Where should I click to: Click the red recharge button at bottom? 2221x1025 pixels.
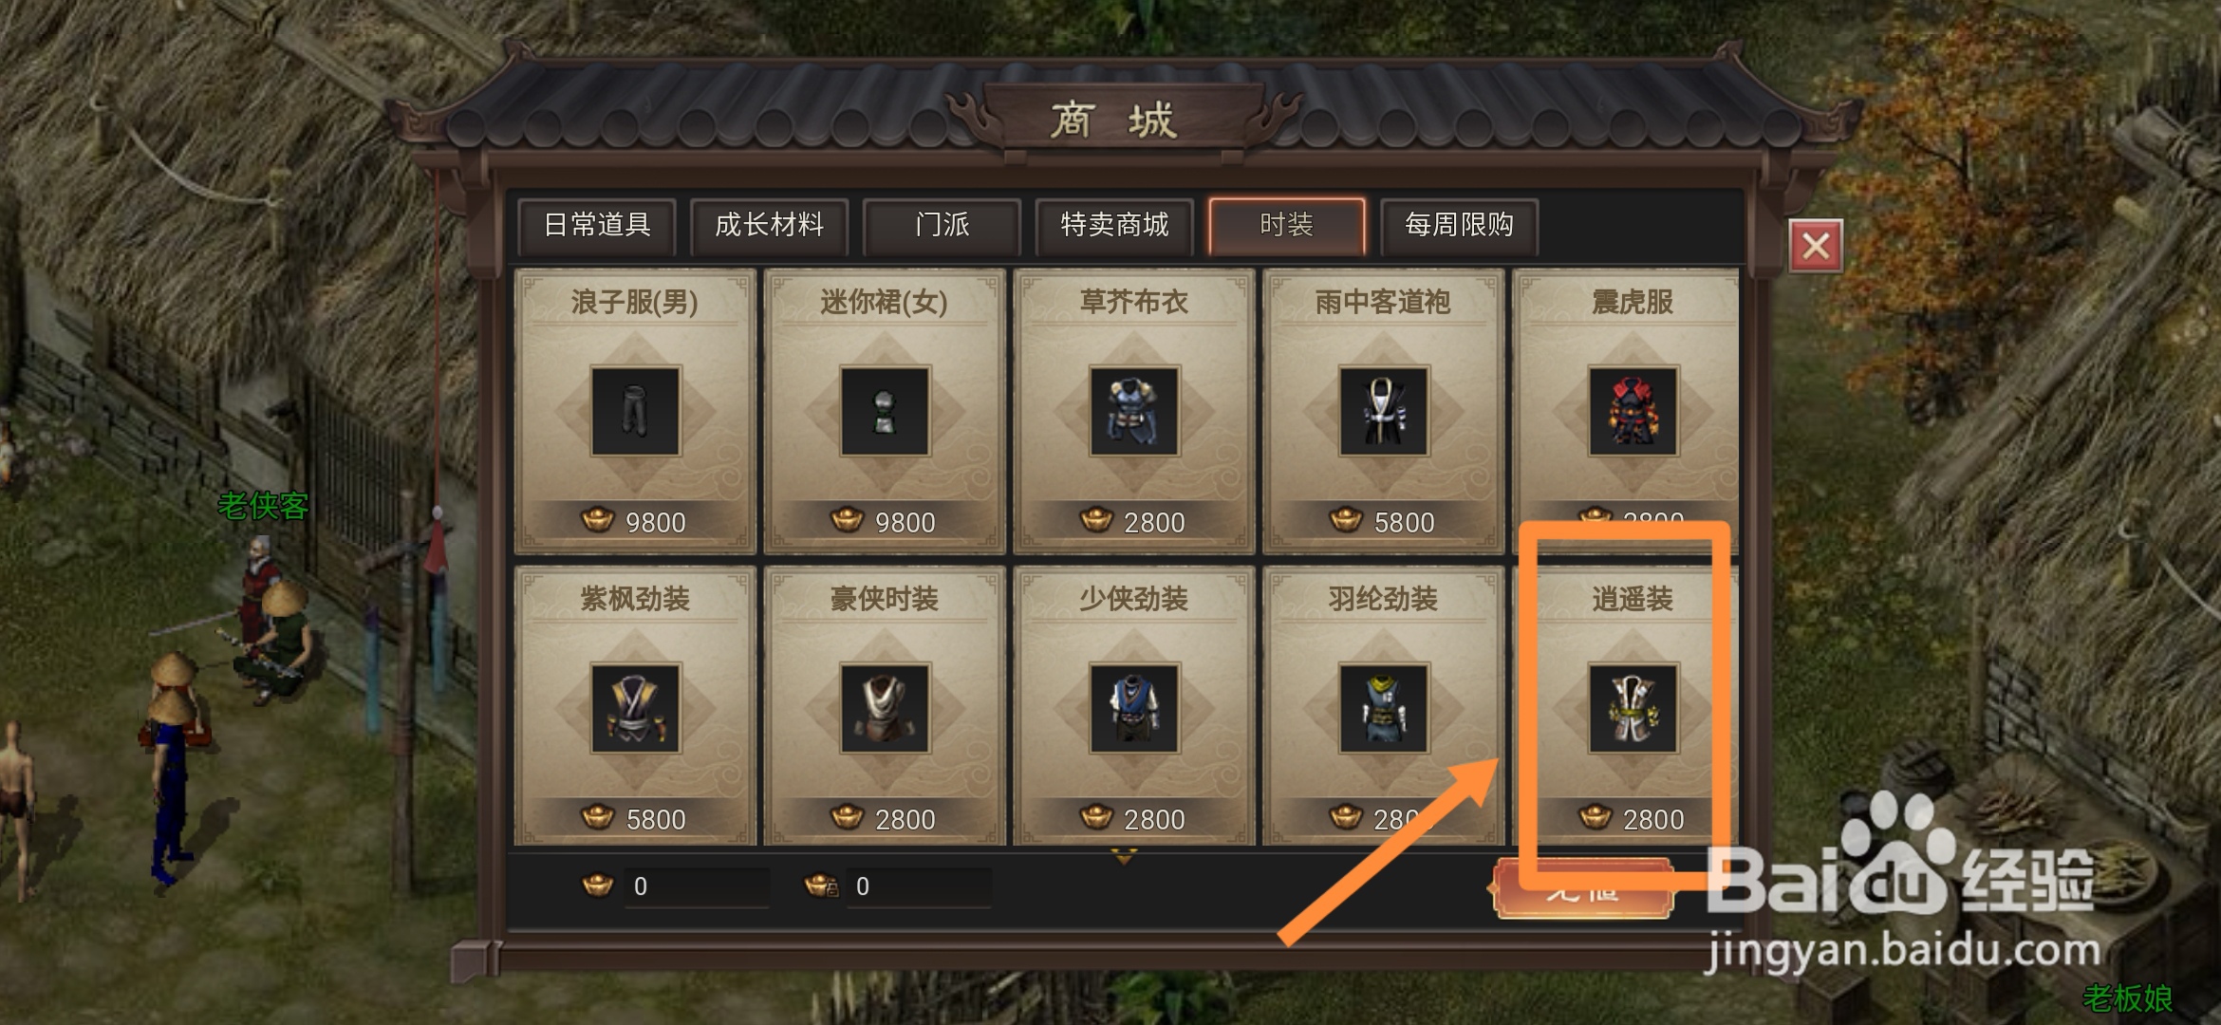click(1583, 888)
